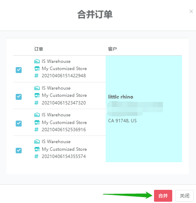Click the 合并订单 dialog title
This screenshot has width=196, height=203.
coord(95,14)
